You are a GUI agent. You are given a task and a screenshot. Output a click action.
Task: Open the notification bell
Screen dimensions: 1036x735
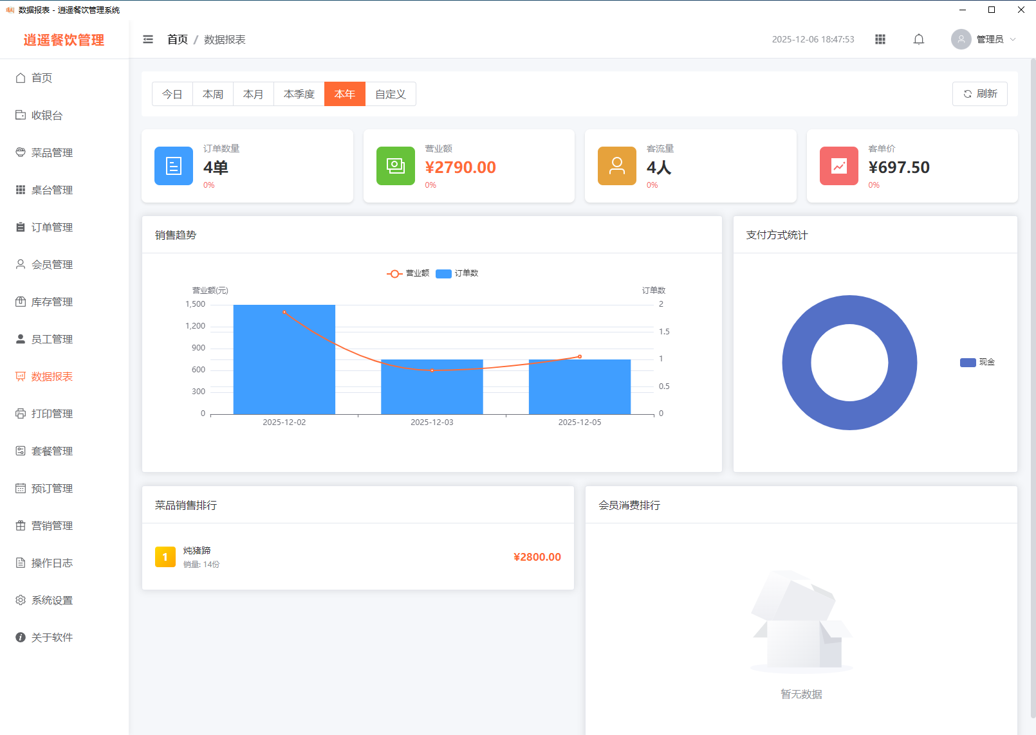coord(919,39)
